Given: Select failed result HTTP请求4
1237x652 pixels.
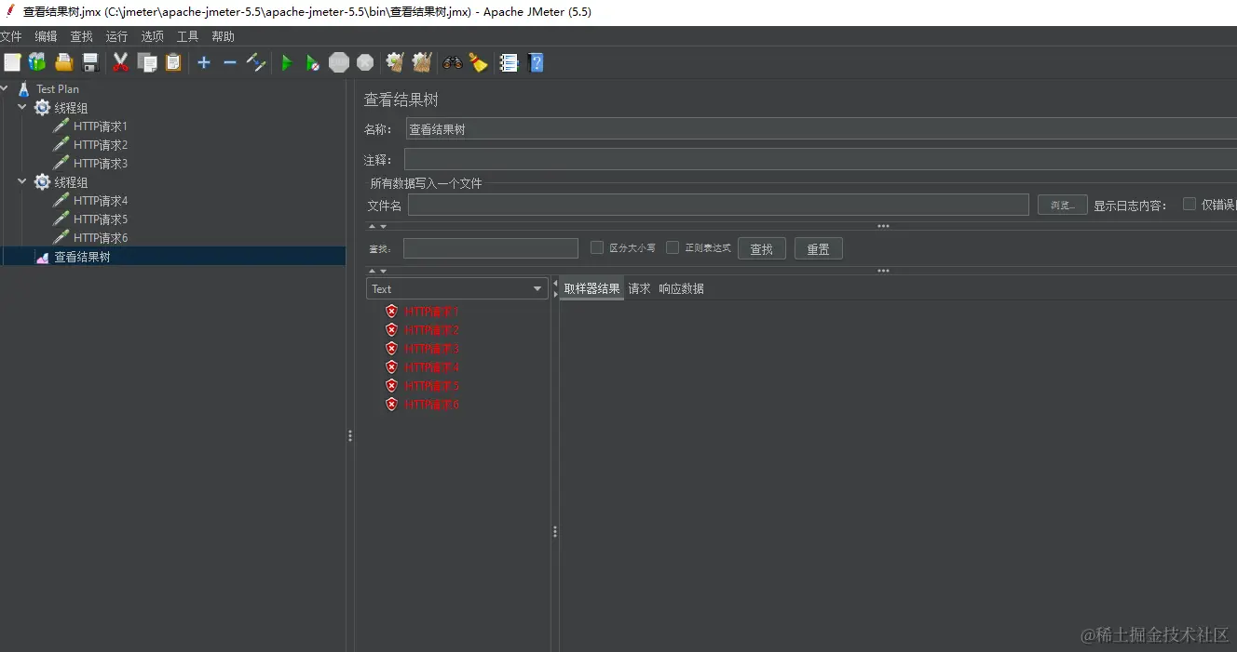Looking at the screenshot, I should [431, 367].
